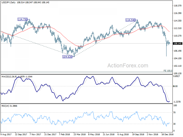
Task: Click the 100.130 price axis value
Action: [178, 73]
